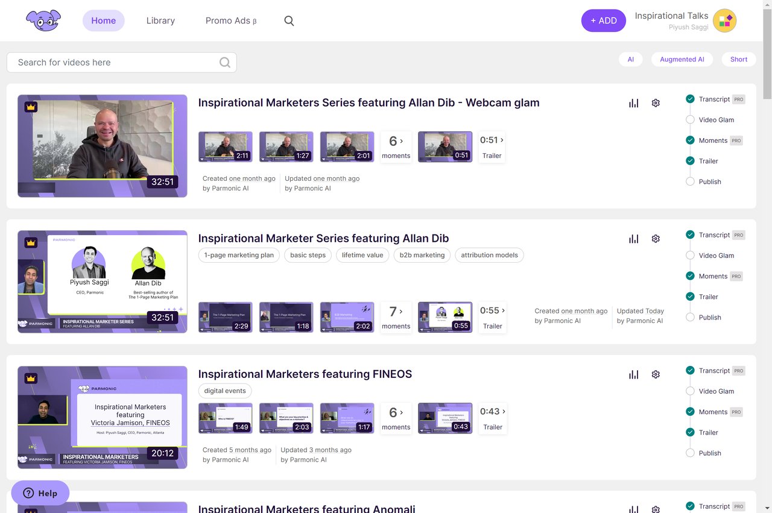Open settings gear for Inspirational Marketer Series video

[x=656, y=239]
